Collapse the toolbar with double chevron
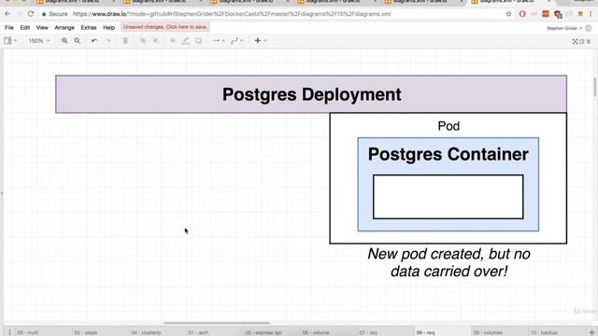598x336 pixels. pos(589,41)
